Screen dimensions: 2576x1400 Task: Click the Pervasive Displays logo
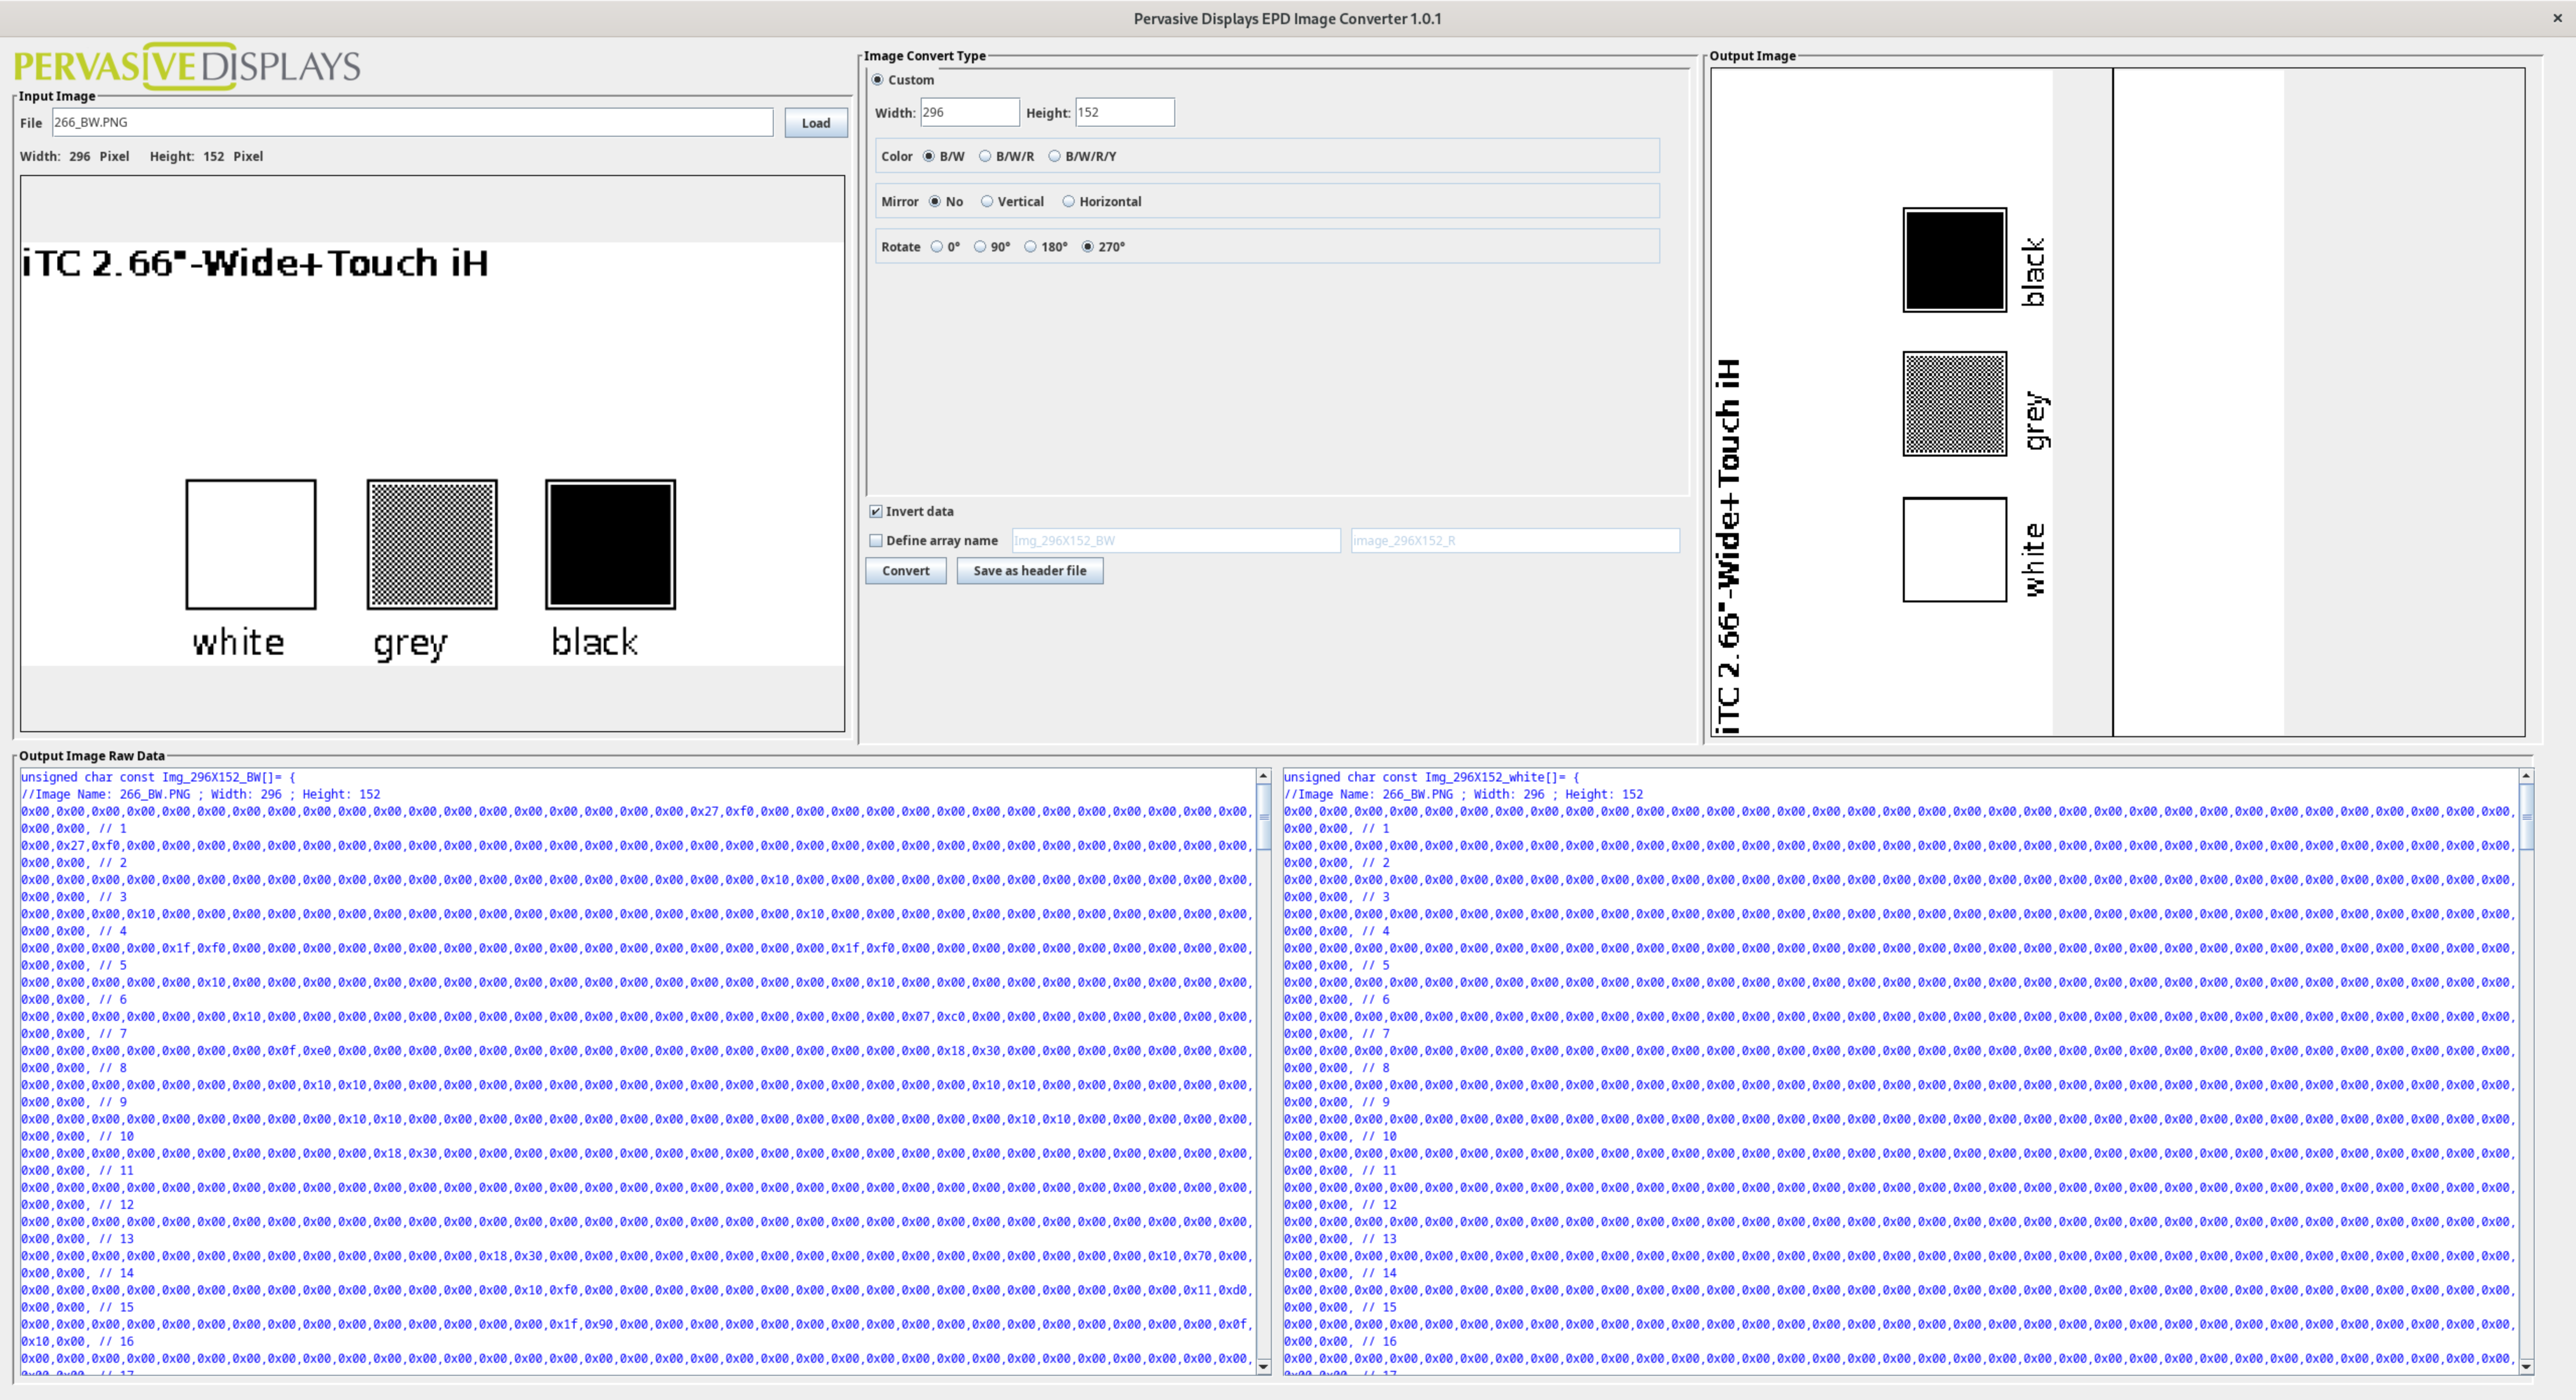(x=187, y=66)
